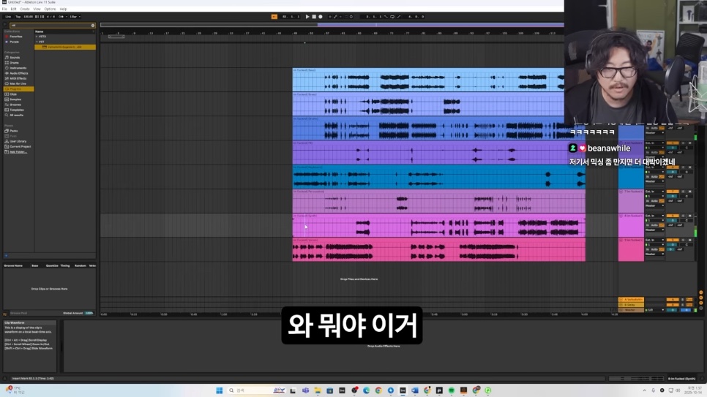Select Max for Live category
707x397 pixels.
[x=18, y=83]
